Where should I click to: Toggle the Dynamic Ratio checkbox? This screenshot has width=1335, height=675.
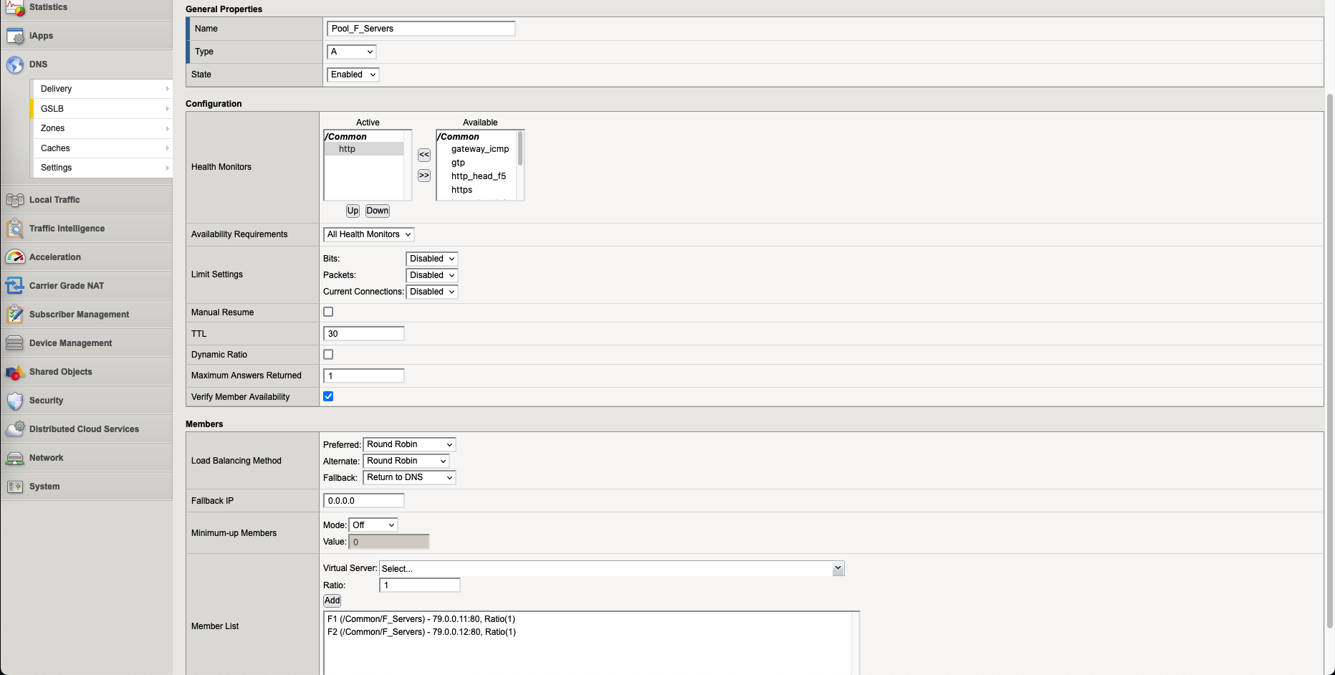[x=328, y=354]
